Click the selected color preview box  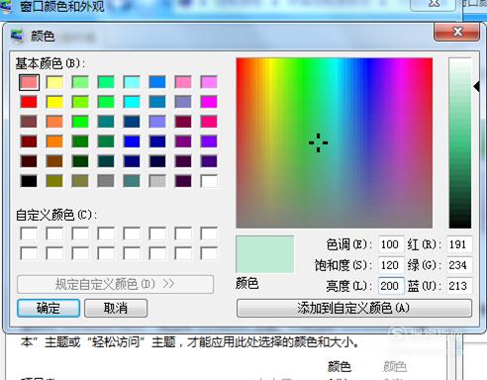coord(265,254)
